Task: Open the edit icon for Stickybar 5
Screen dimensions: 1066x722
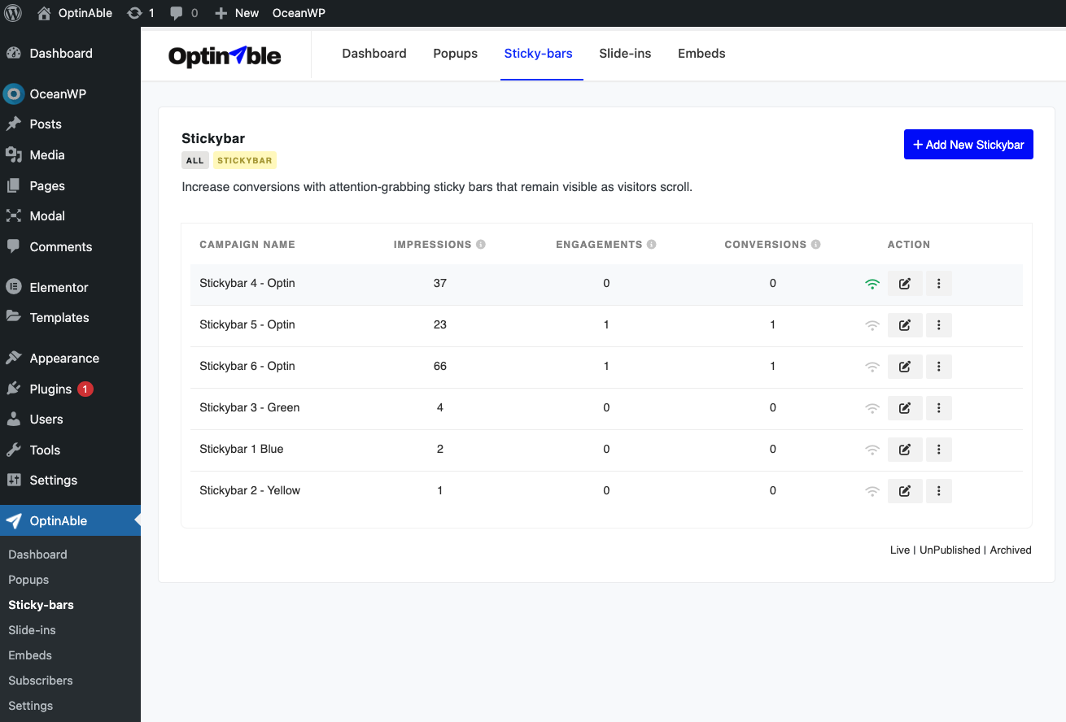Action: [x=905, y=324]
